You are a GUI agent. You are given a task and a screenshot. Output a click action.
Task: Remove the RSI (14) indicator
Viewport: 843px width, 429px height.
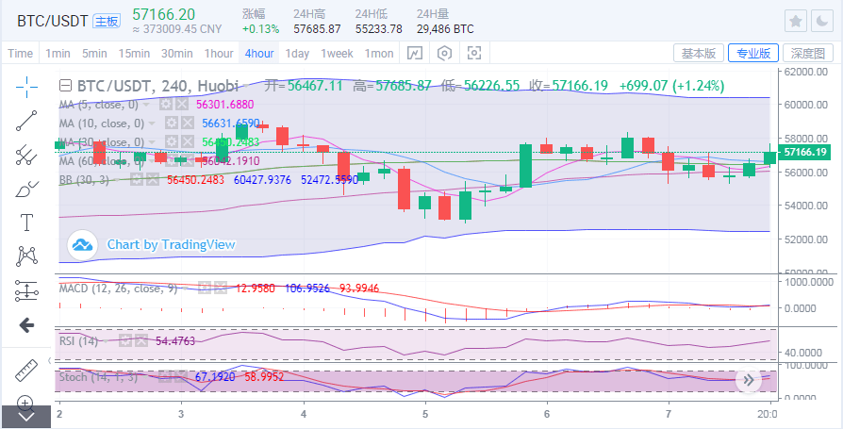(140, 340)
